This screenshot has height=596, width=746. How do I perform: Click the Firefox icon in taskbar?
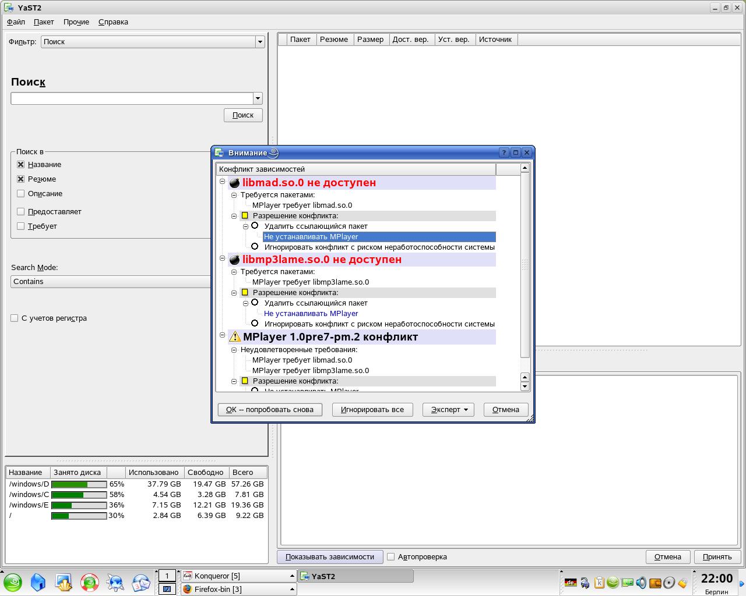click(187, 589)
